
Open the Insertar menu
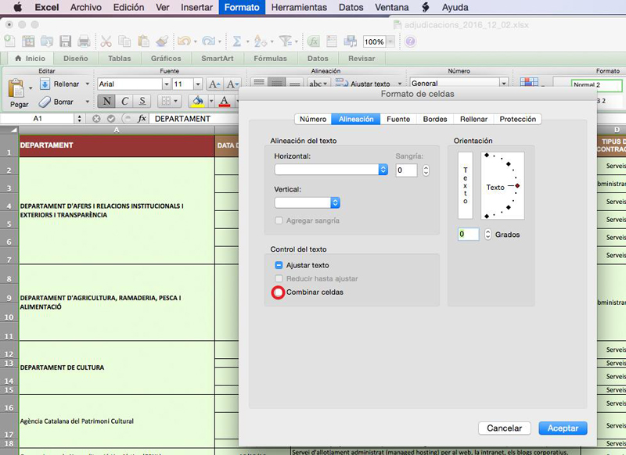click(x=196, y=7)
